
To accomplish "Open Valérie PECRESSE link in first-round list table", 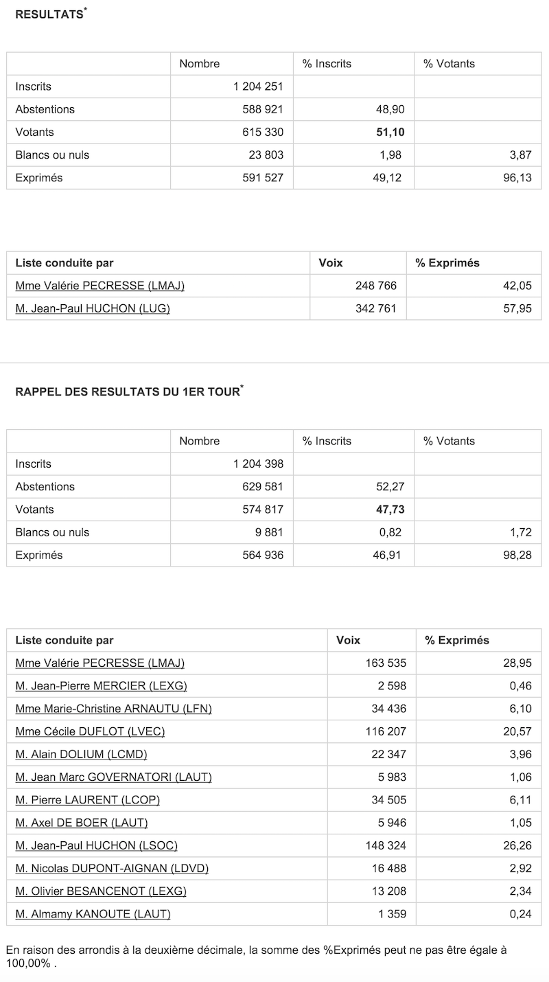I will 100,663.
